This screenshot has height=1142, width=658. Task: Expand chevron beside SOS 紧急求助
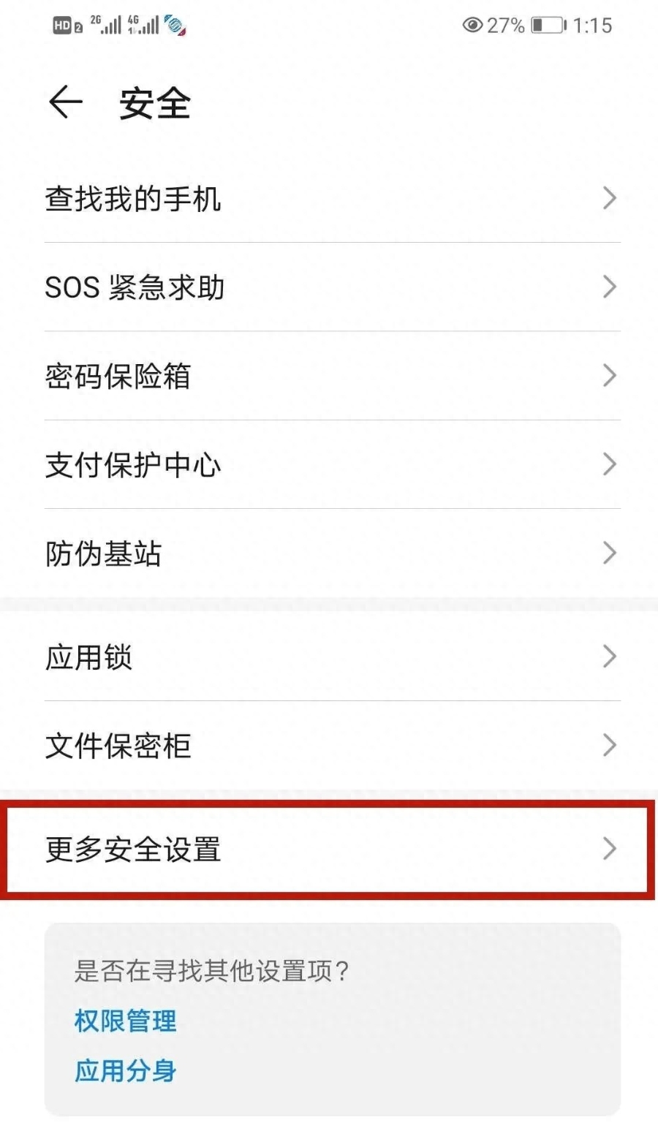tap(609, 287)
